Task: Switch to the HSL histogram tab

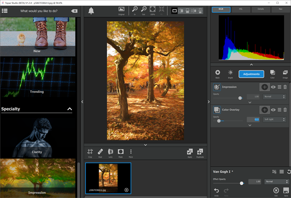Action: [x=241, y=9]
